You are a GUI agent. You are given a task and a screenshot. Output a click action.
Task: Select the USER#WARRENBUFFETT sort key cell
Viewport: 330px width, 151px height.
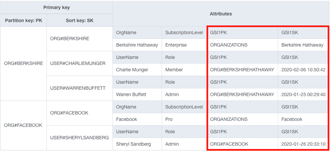pos(78,88)
